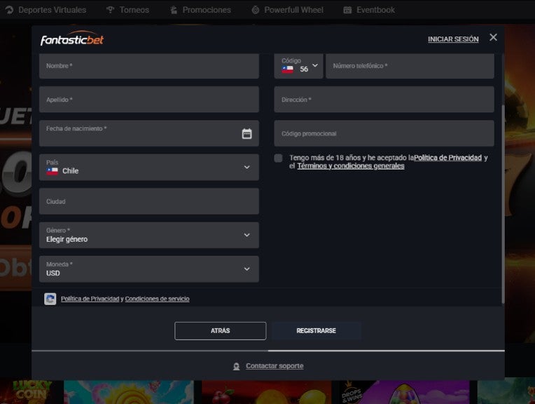Focus the Número telefónico field
The height and width of the screenshot is (404, 535).
click(410, 66)
